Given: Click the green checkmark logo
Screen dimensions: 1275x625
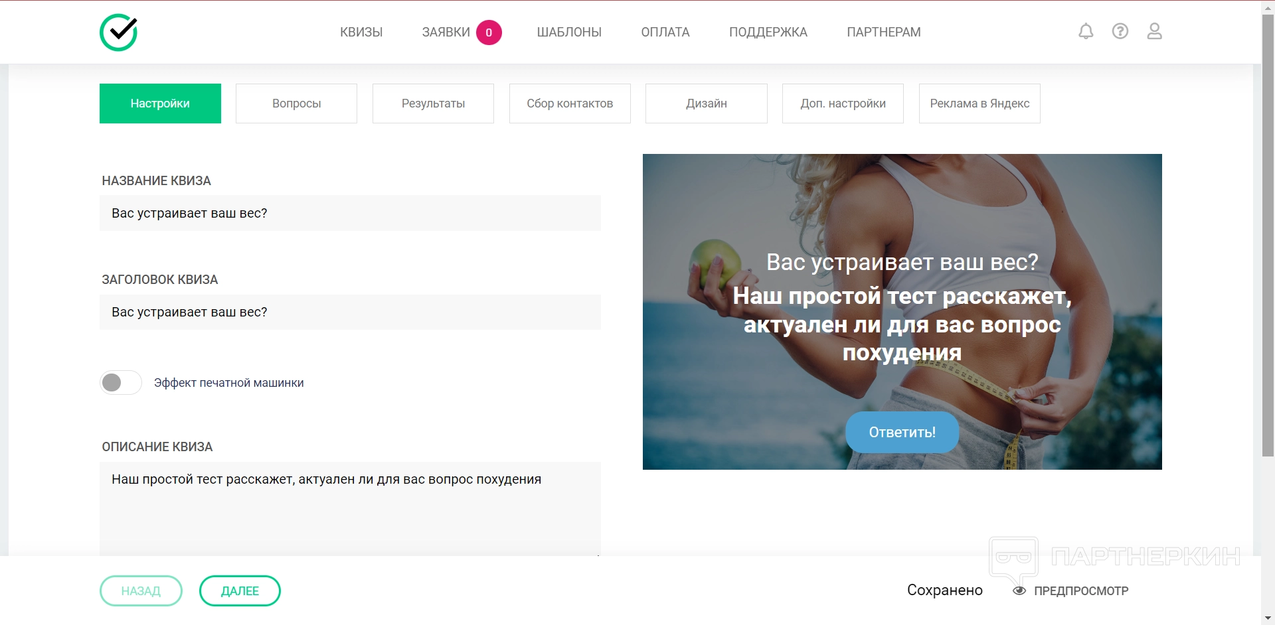Looking at the screenshot, I should pos(119,32).
